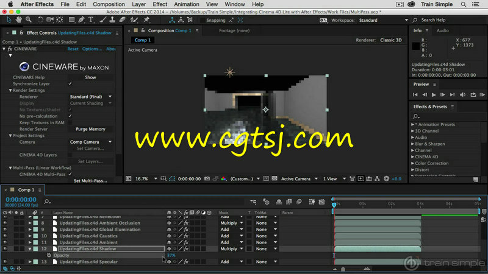The width and height of the screenshot is (488, 274).
Task: Select the Brush tool
Action: (x=102, y=20)
